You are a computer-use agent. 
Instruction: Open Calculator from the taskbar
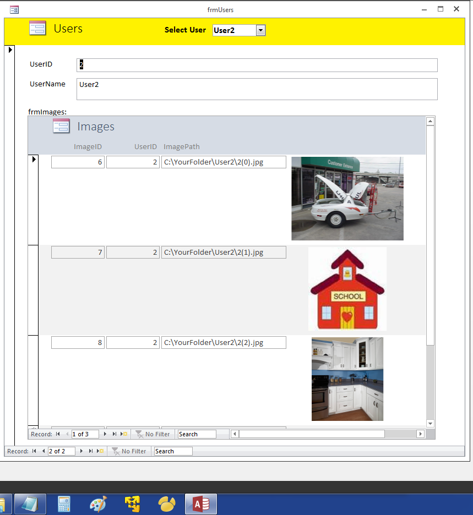(x=64, y=504)
